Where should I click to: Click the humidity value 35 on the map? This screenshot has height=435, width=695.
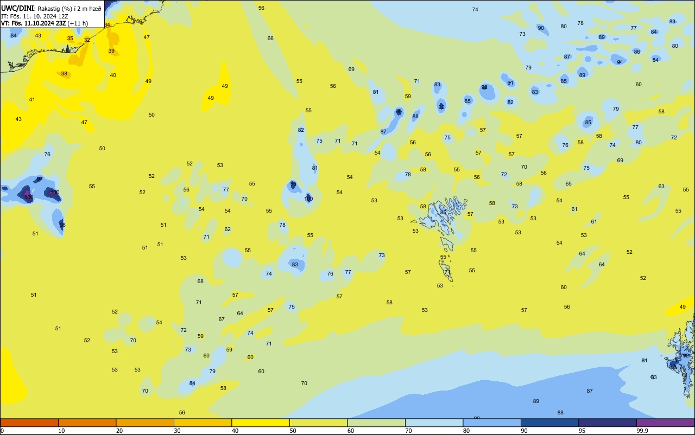click(70, 39)
